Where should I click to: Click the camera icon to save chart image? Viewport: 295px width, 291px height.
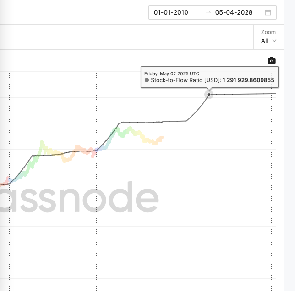point(272,61)
